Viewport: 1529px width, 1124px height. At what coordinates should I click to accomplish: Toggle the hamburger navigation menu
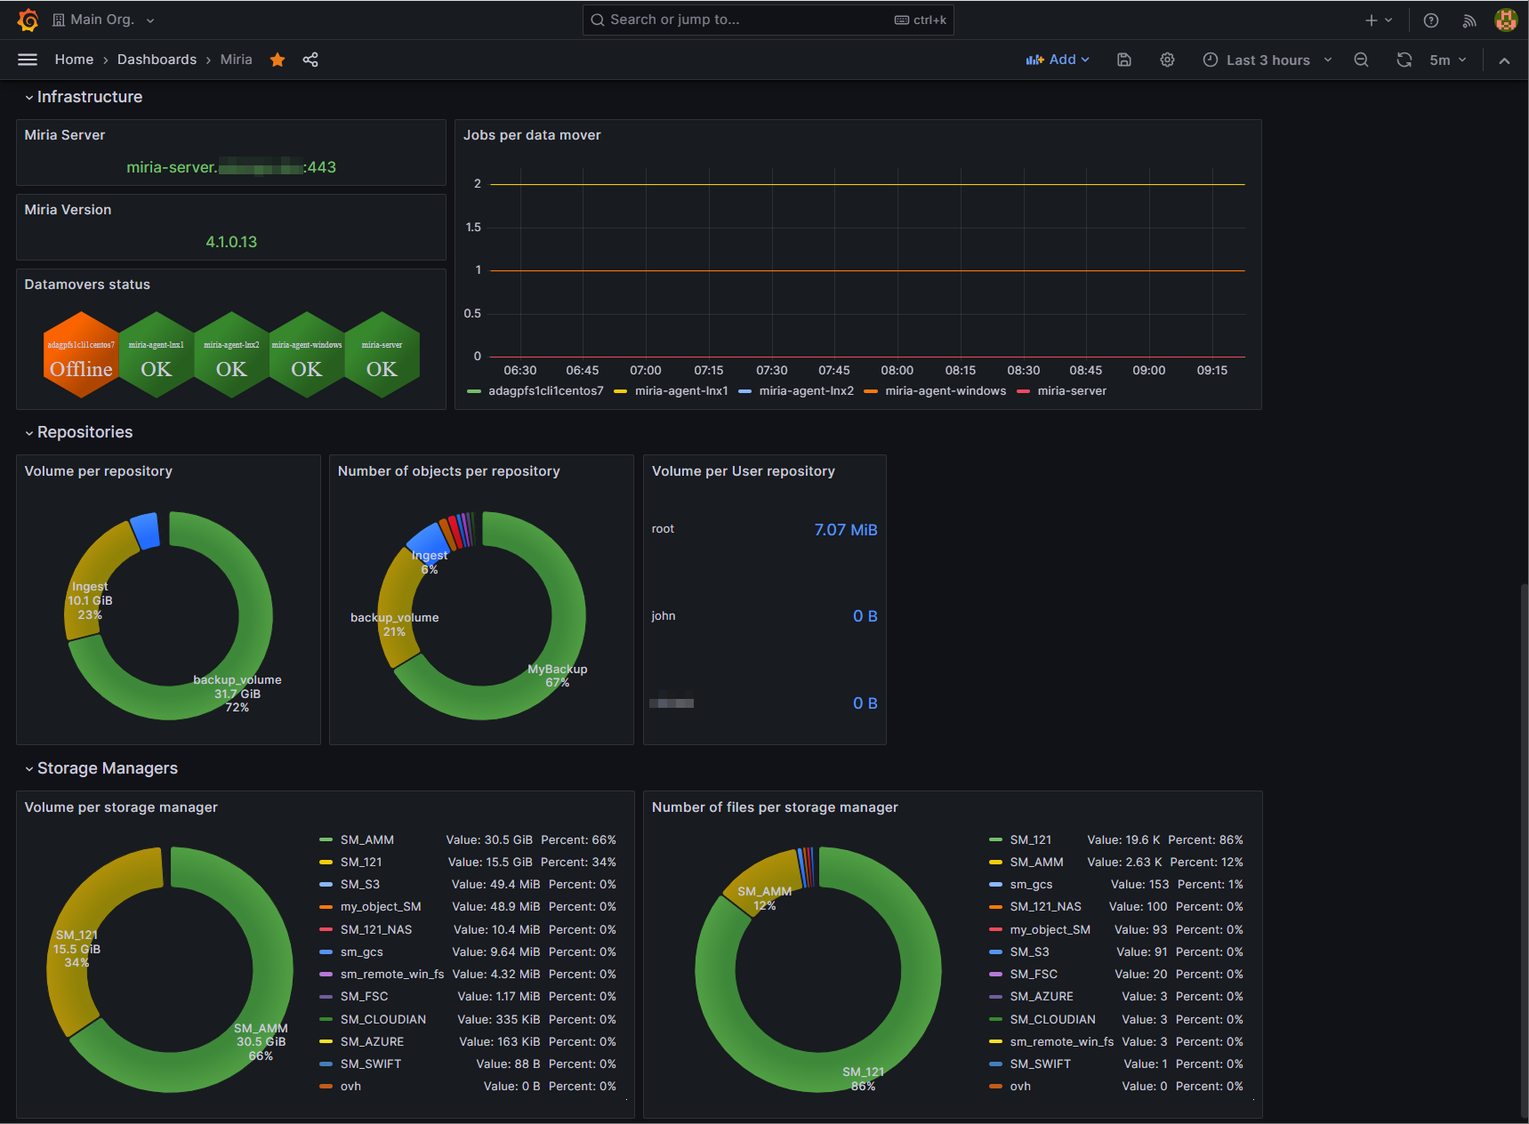(x=28, y=60)
